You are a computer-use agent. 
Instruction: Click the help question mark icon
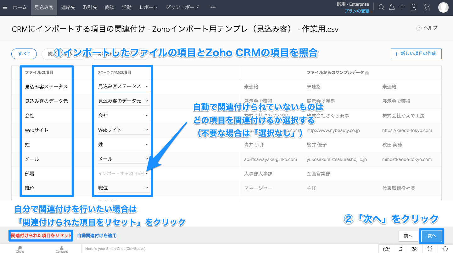tap(419, 28)
